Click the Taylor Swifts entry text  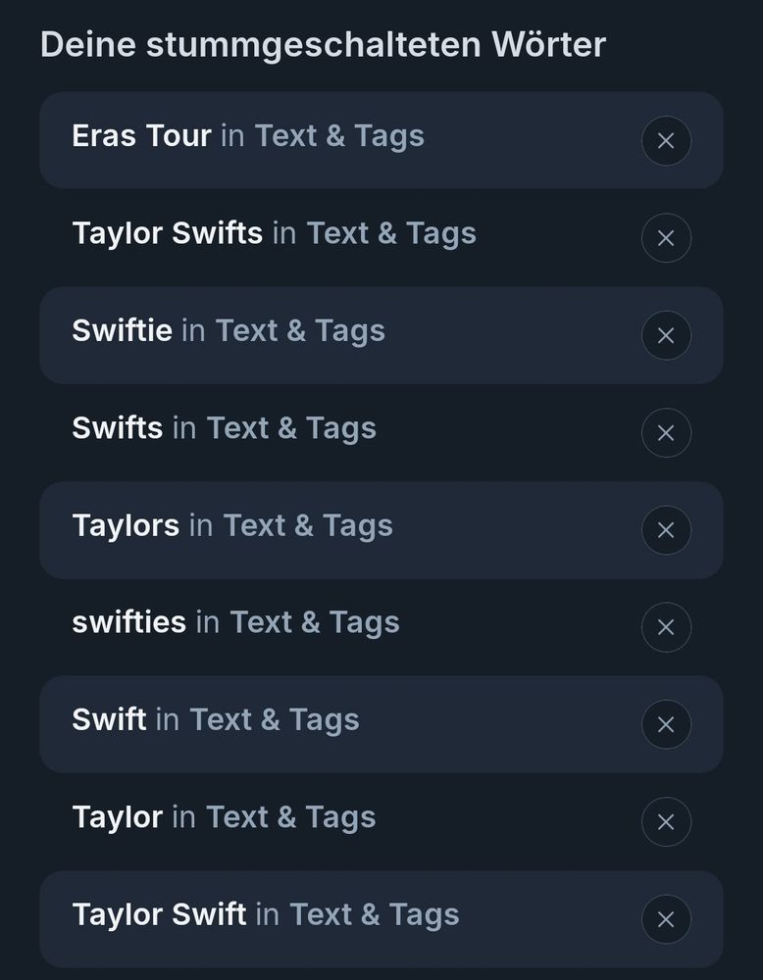167,234
